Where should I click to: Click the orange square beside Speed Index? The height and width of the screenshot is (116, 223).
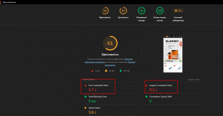coord(85,108)
